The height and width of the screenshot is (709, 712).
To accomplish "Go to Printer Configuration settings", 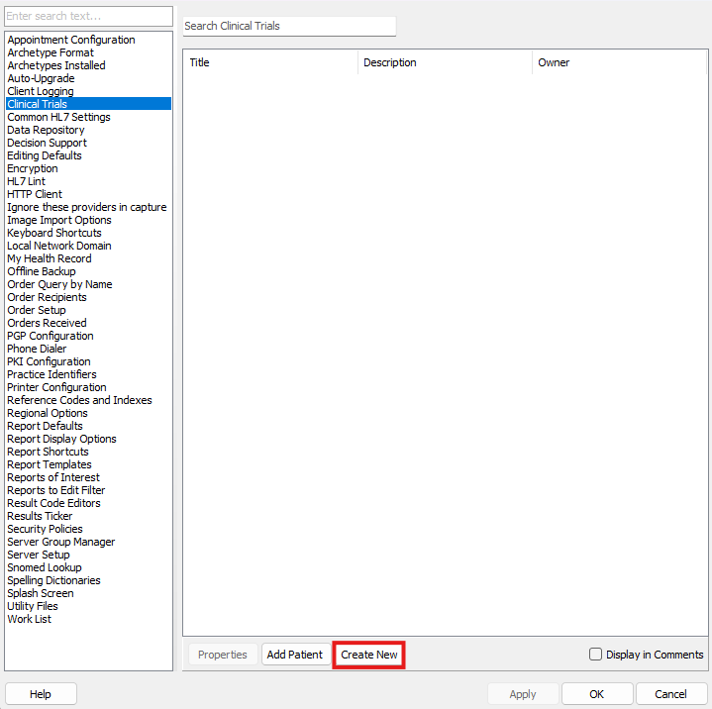I will [x=56, y=387].
